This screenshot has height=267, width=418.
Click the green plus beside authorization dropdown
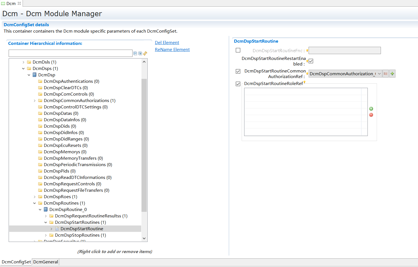pos(392,74)
